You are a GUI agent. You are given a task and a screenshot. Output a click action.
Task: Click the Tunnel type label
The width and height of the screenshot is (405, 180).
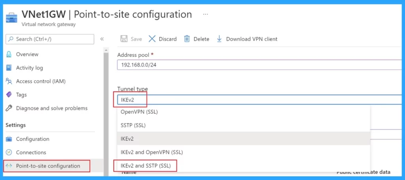point(132,89)
